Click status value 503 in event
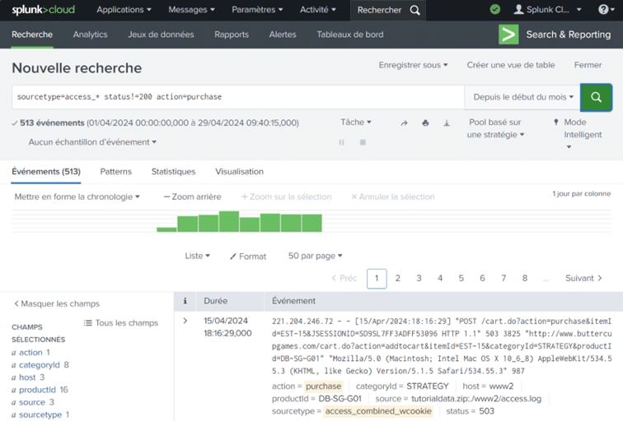This screenshot has height=421, width=623. tap(487, 411)
